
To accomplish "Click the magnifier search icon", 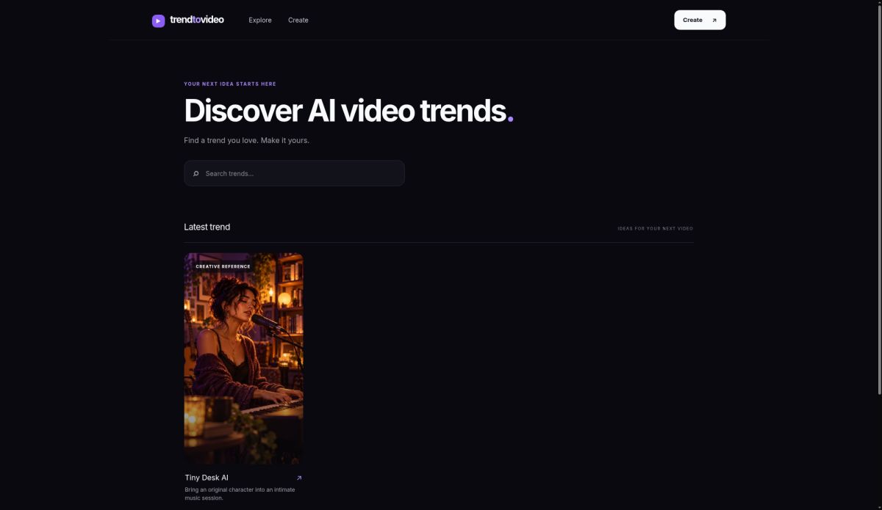I will pos(196,174).
